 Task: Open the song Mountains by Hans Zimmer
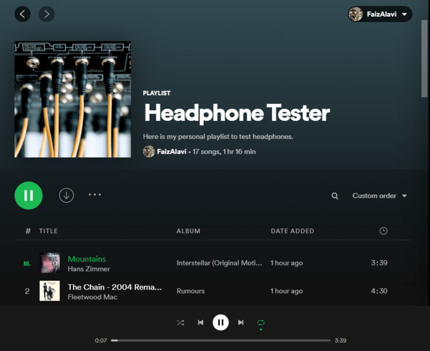tap(87, 259)
